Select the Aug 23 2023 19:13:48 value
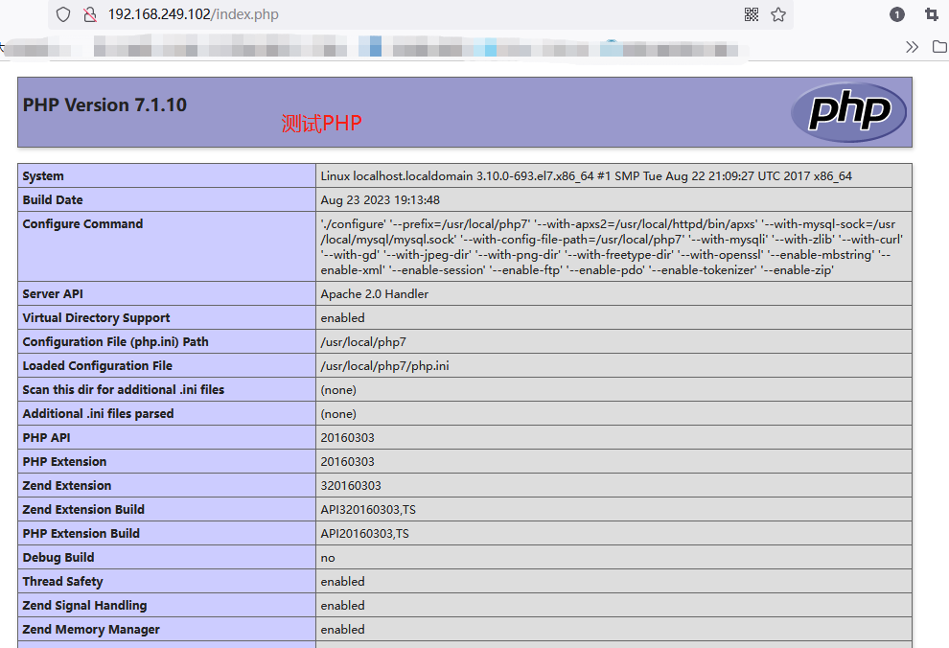The height and width of the screenshot is (648, 949). 381,199
